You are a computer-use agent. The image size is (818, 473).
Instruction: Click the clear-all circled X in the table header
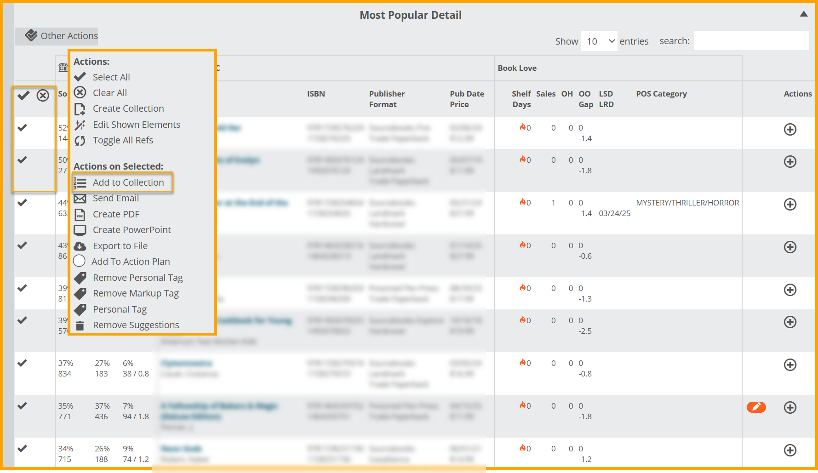tap(43, 96)
